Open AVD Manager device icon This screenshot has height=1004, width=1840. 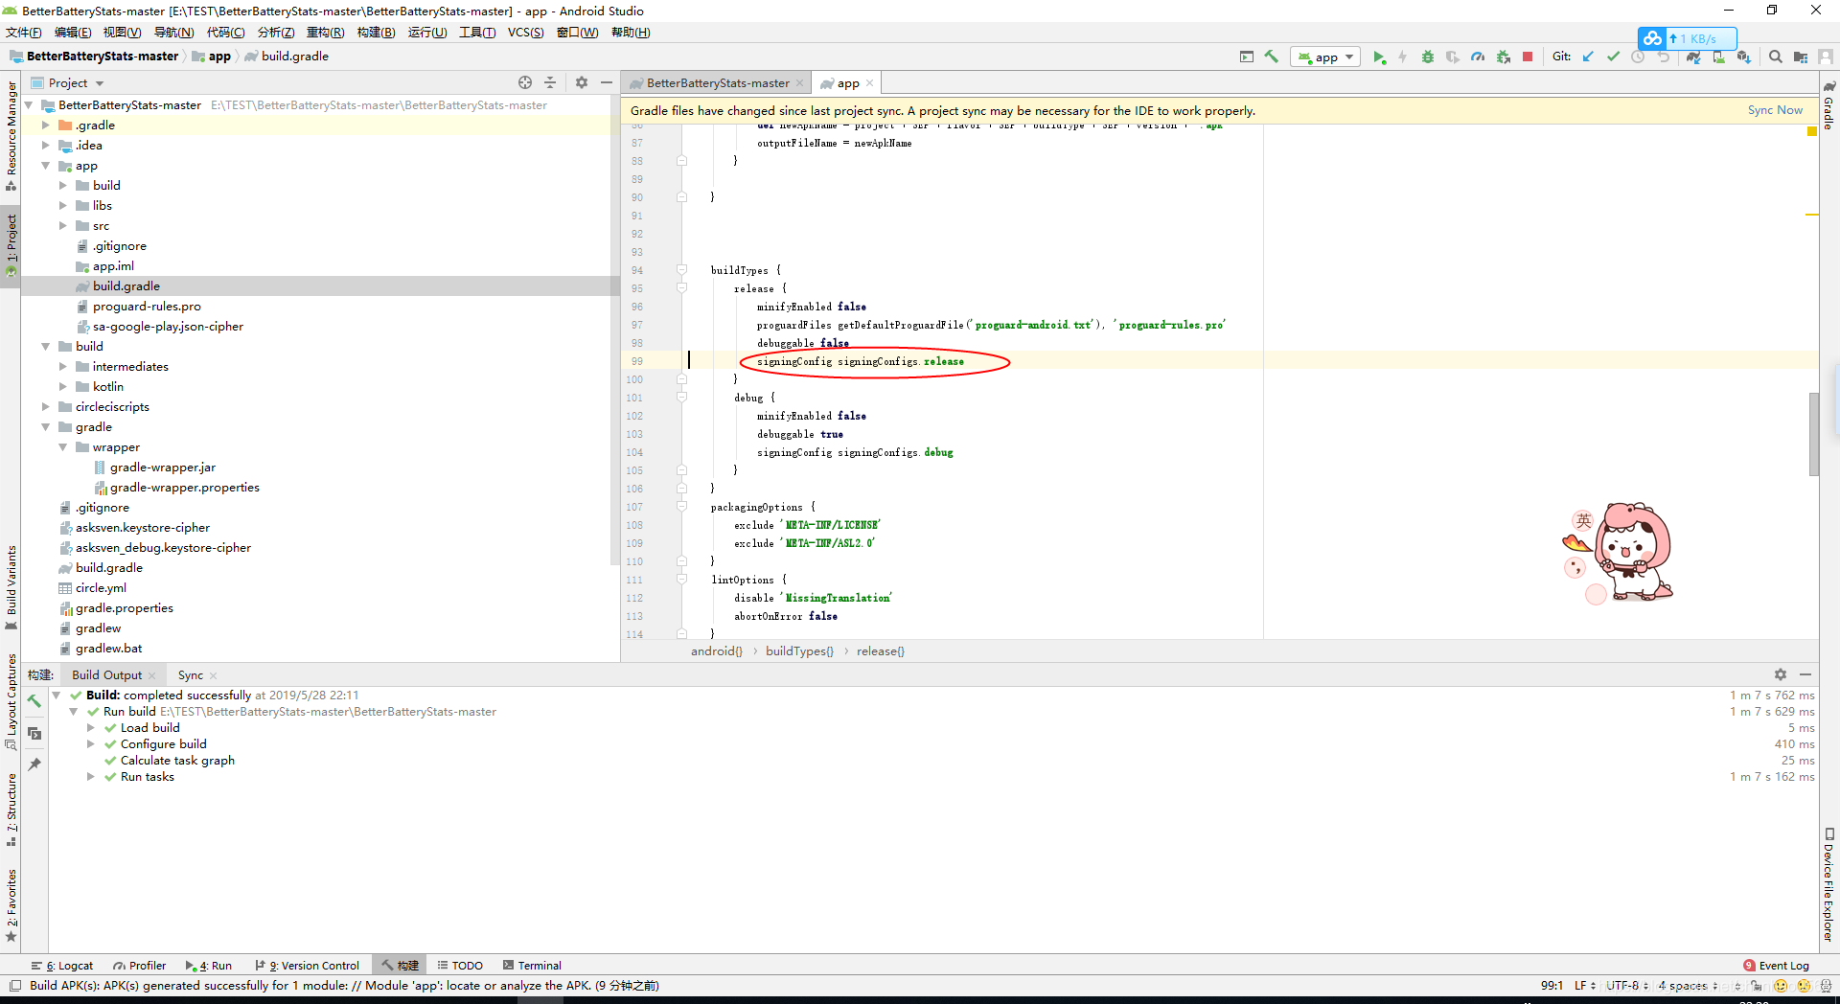1719,57
